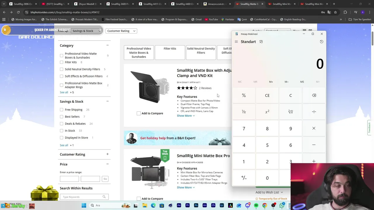The image size is (374, 210).
Task: Click the price range Go button
Action: pos(105,179)
